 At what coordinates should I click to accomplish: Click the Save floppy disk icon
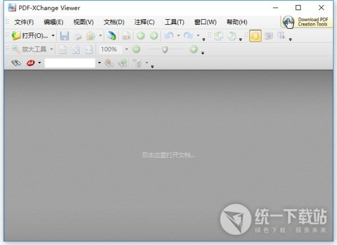click(64, 36)
